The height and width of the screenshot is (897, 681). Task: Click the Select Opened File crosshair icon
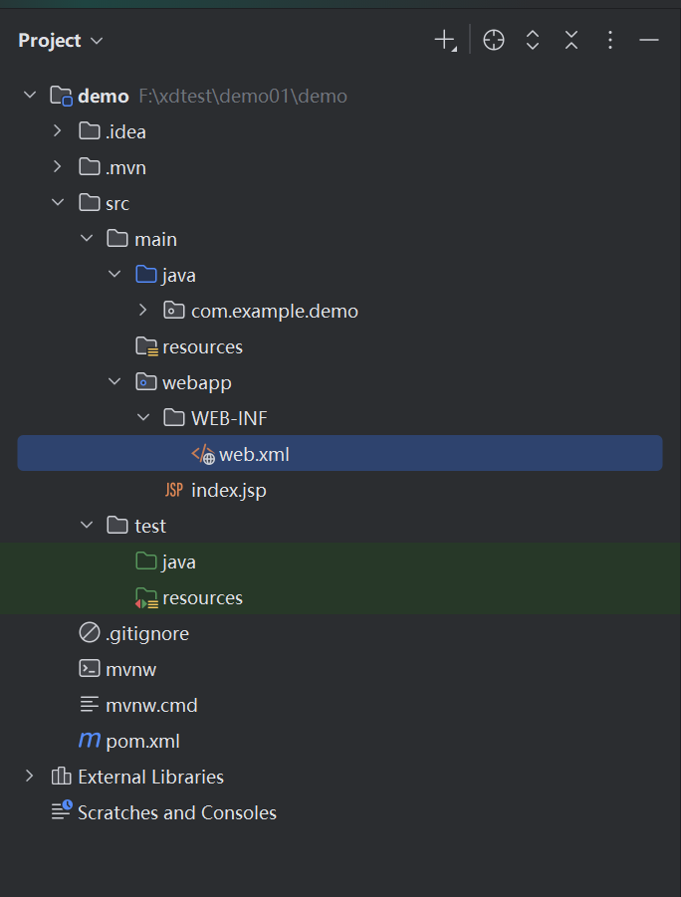(493, 41)
